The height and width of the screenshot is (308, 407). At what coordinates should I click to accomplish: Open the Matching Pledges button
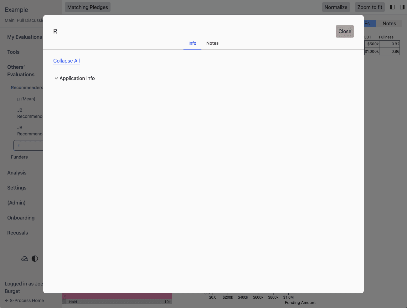pyautogui.click(x=87, y=7)
